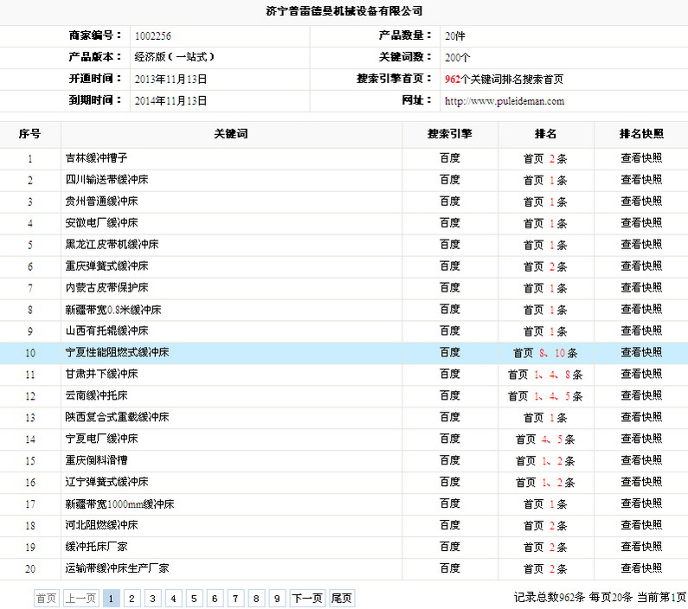Click product quantity 20件
The height and width of the screenshot is (609, 688).
[x=454, y=36]
